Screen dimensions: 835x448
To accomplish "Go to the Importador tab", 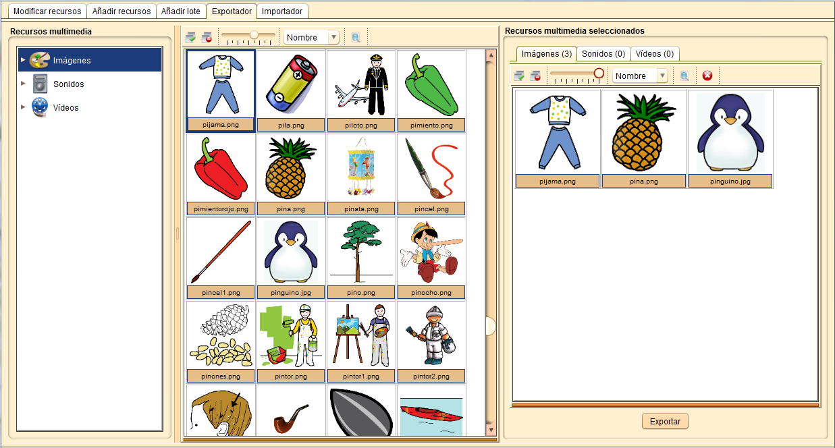I will (x=282, y=11).
